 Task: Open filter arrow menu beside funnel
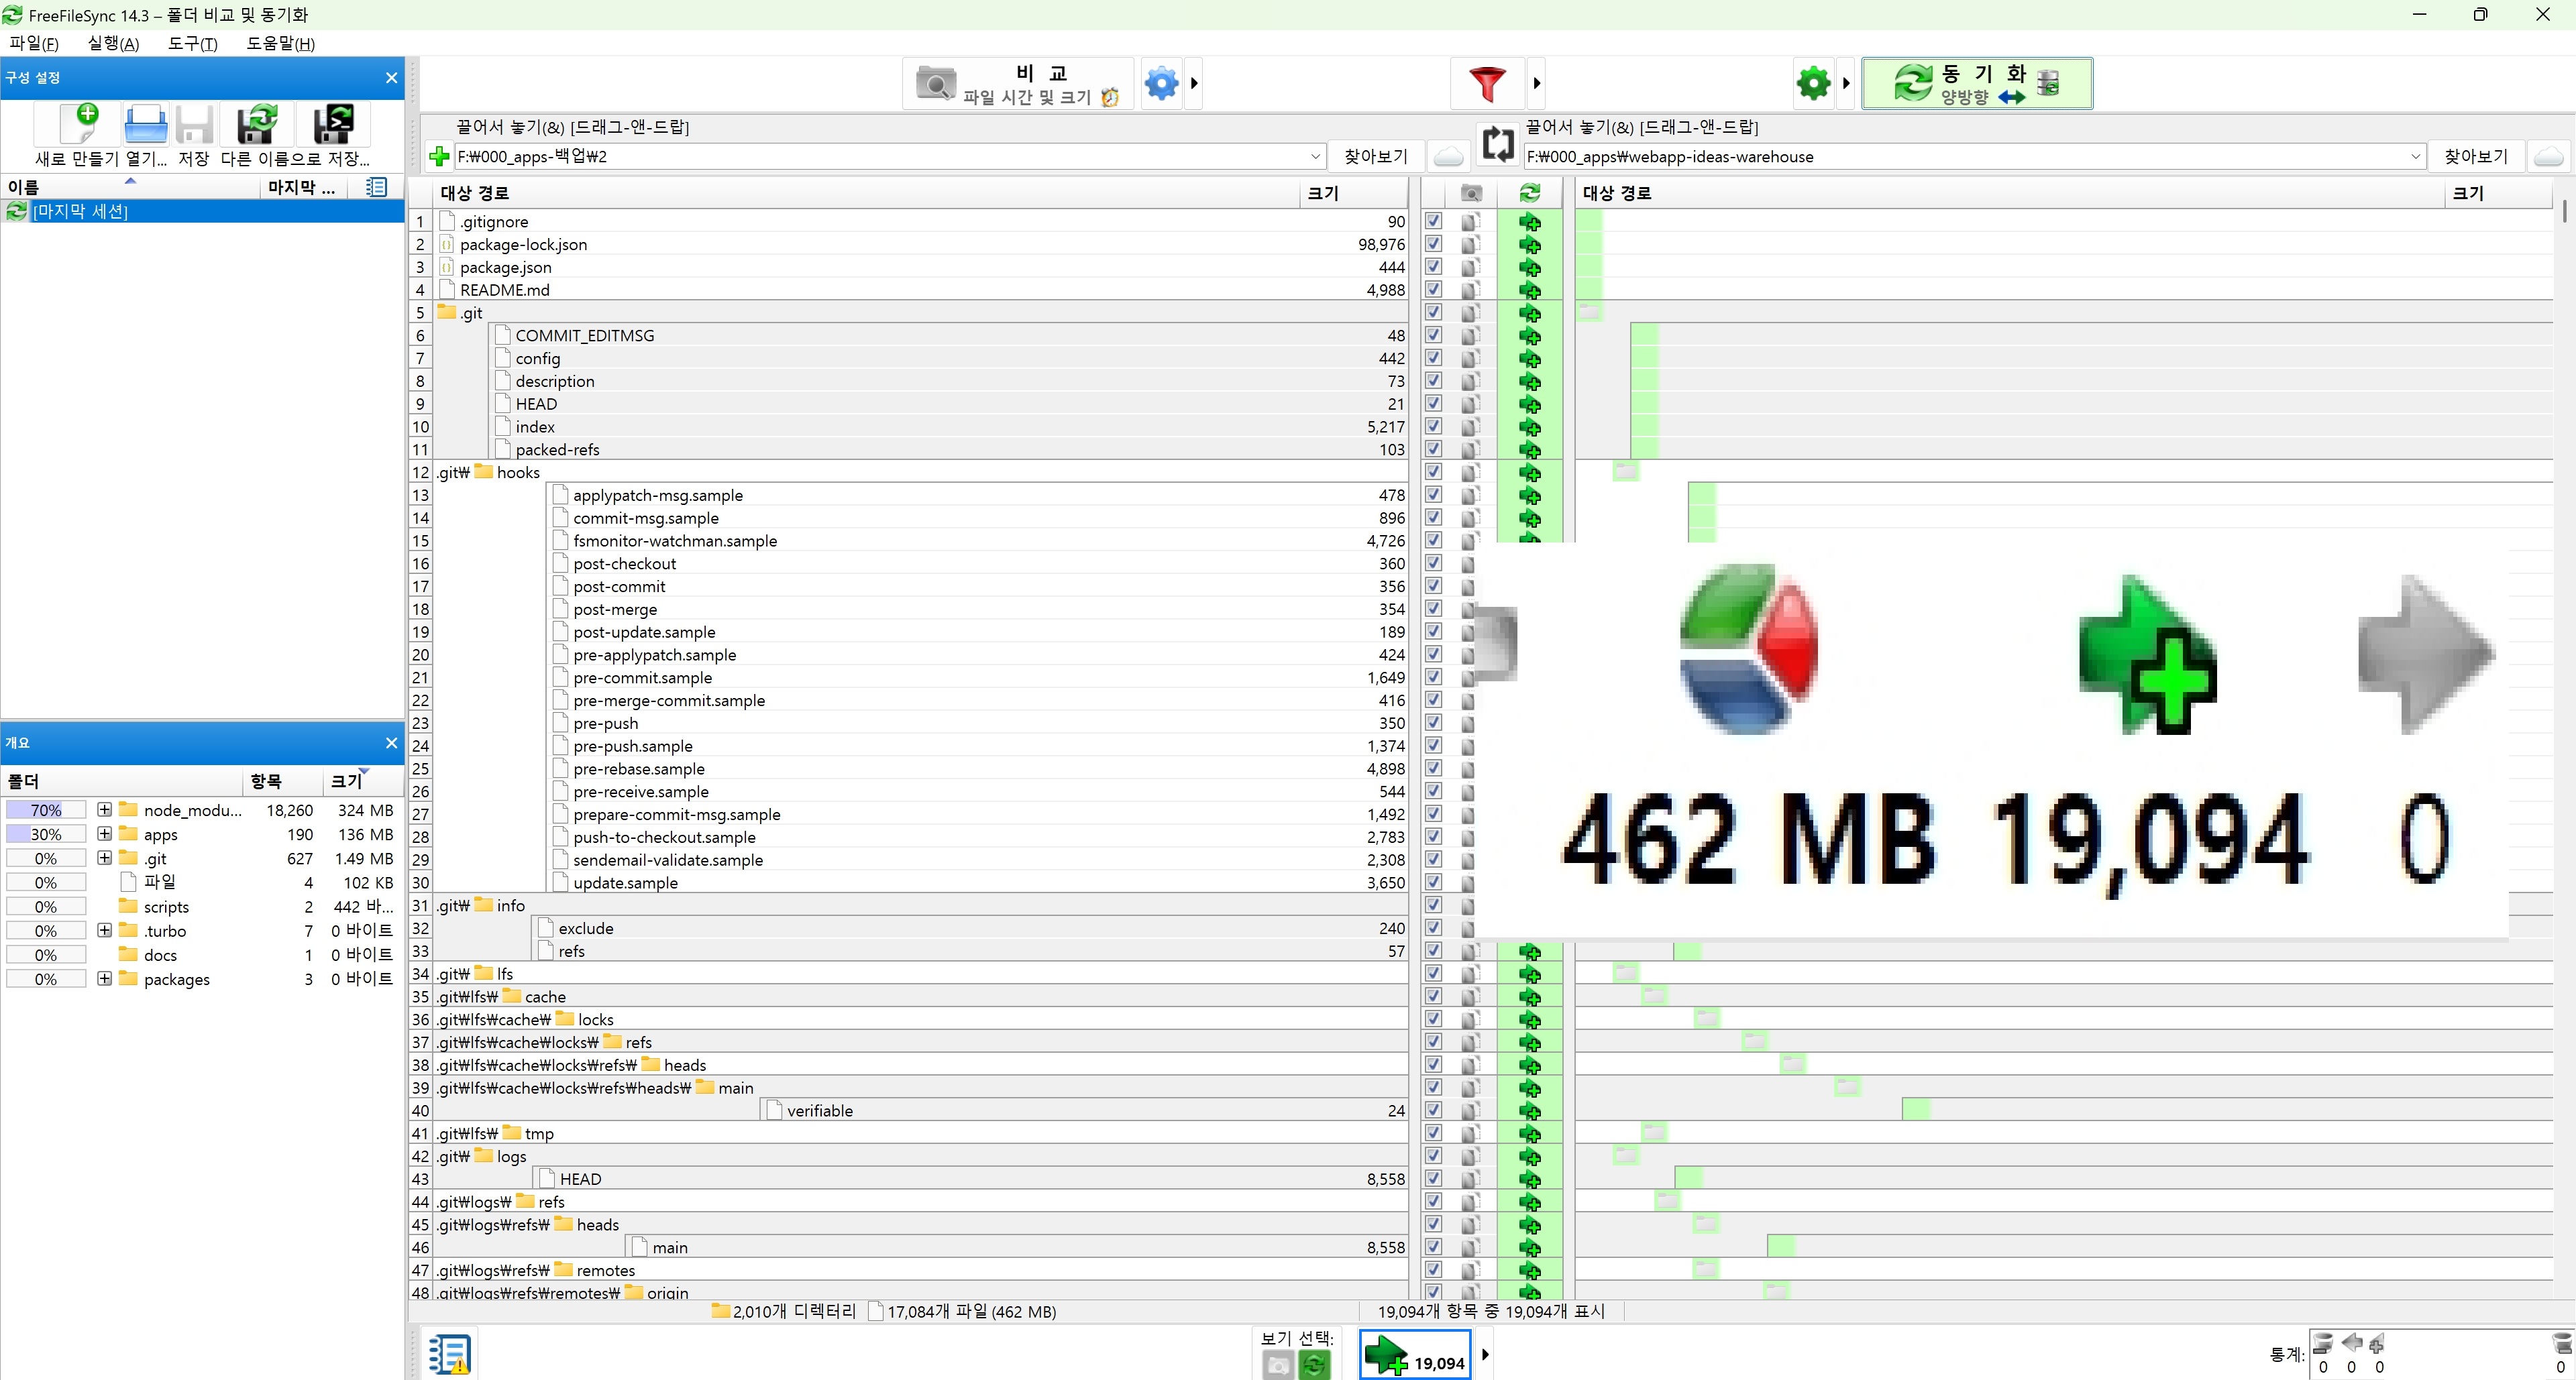[1537, 83]
